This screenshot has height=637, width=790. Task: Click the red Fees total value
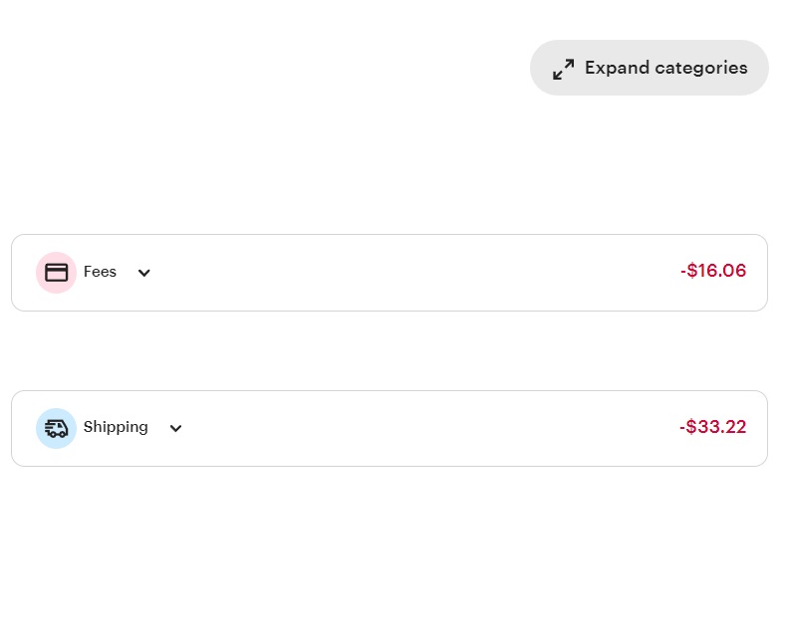point(713,271)
